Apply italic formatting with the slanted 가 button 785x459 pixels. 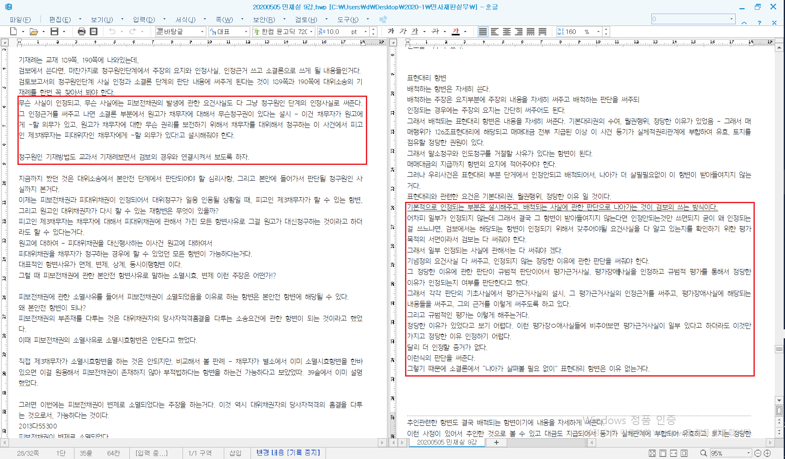[403, 31]
